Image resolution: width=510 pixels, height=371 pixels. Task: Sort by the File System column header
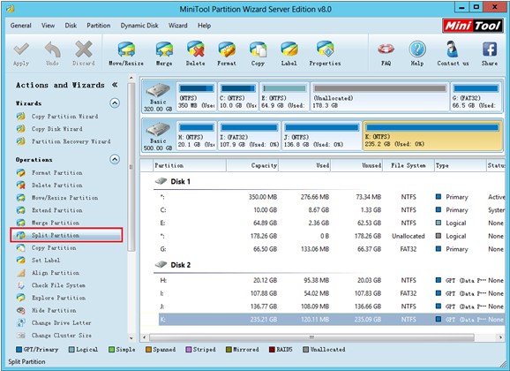pyautogui.click(x=409, y=165)
